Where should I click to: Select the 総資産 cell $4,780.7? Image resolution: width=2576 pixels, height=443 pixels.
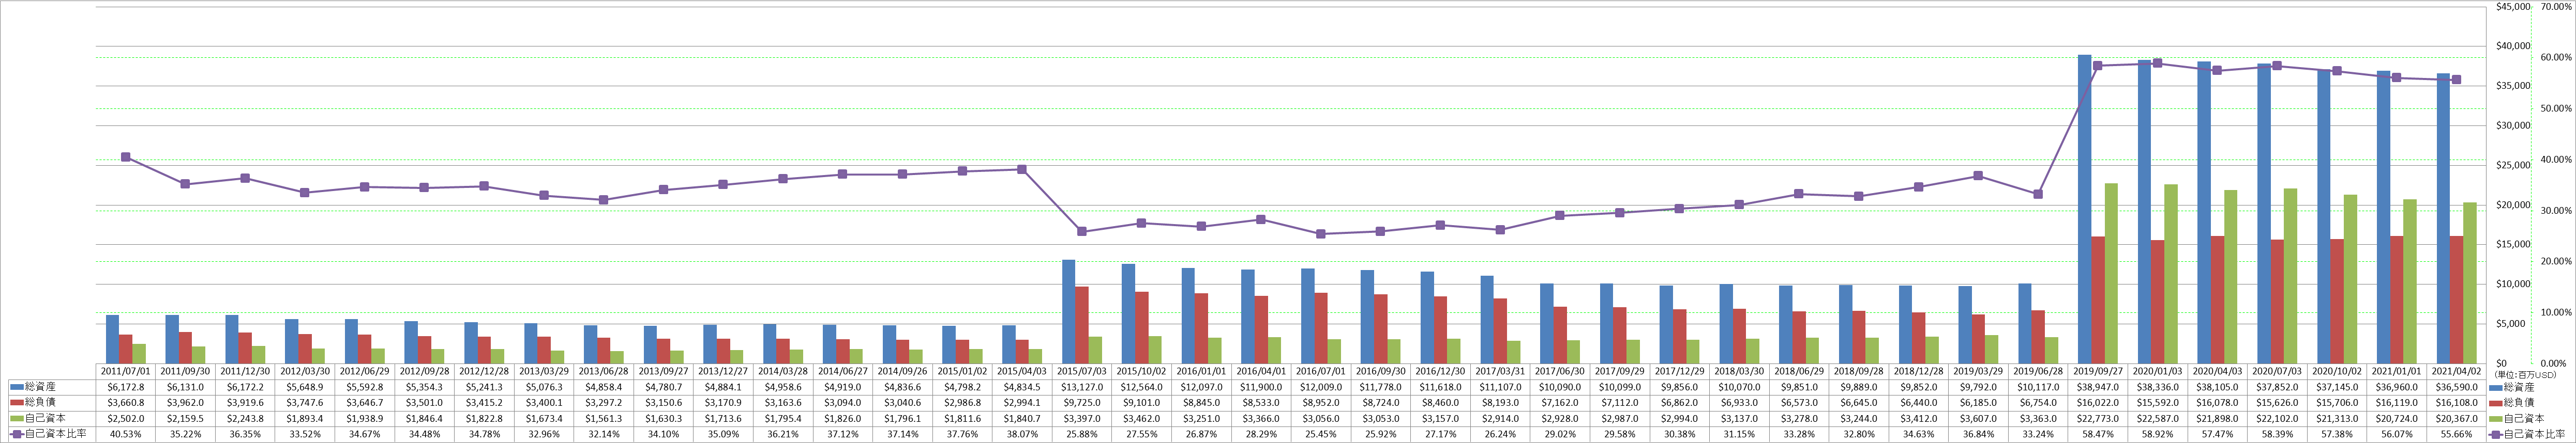pos(664,386)
